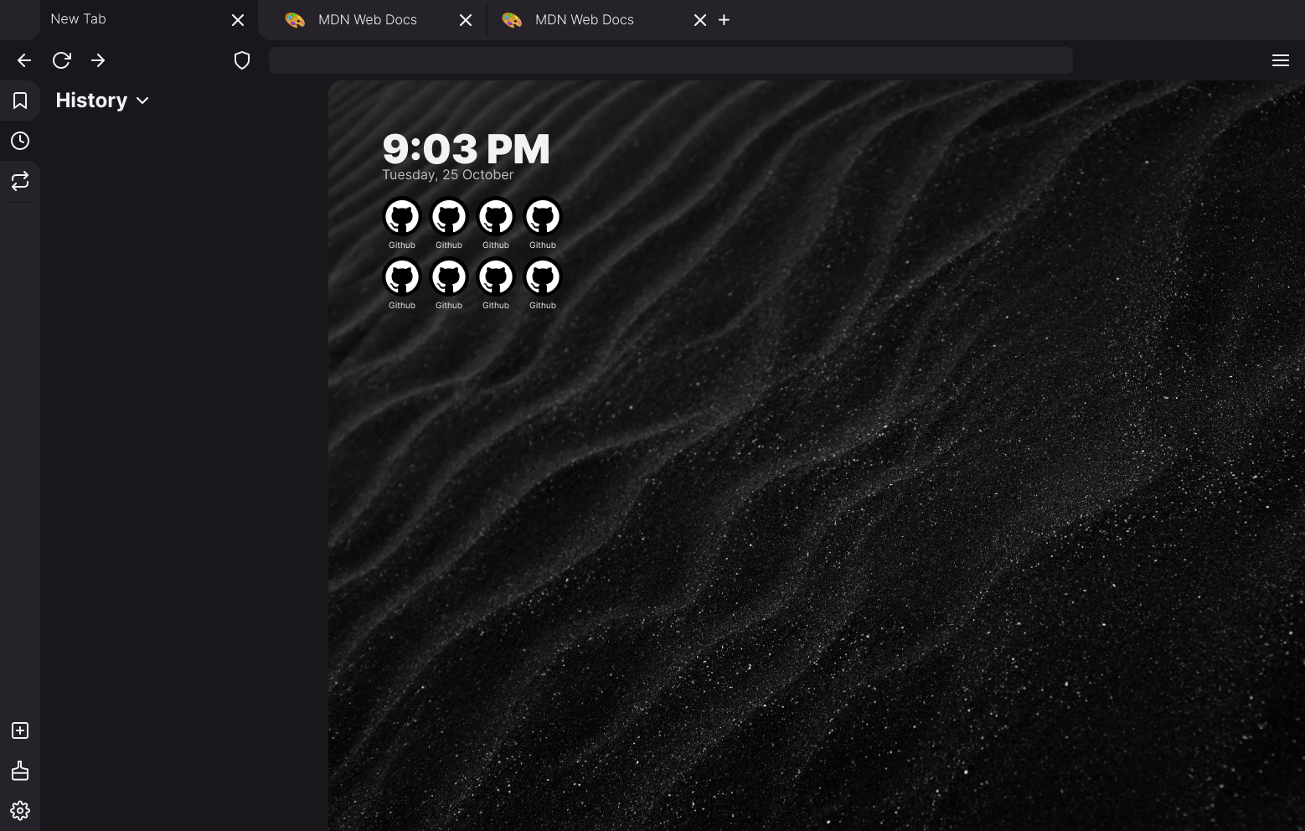Click the shield tracking protection icon

[242, 59]
